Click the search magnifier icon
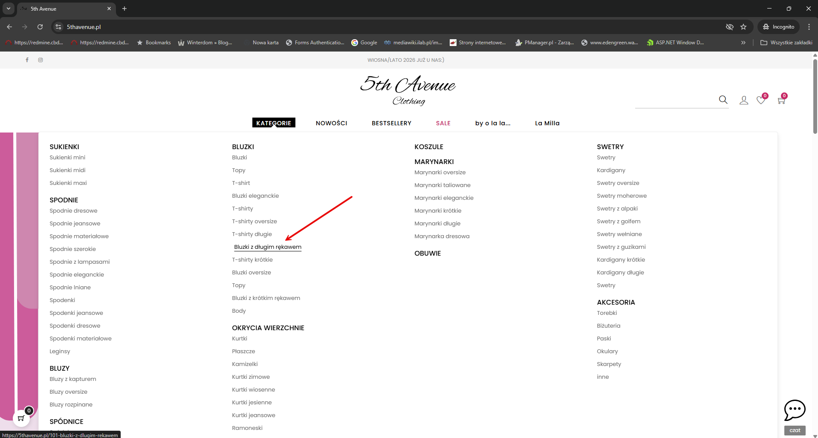 coord(723,100)
